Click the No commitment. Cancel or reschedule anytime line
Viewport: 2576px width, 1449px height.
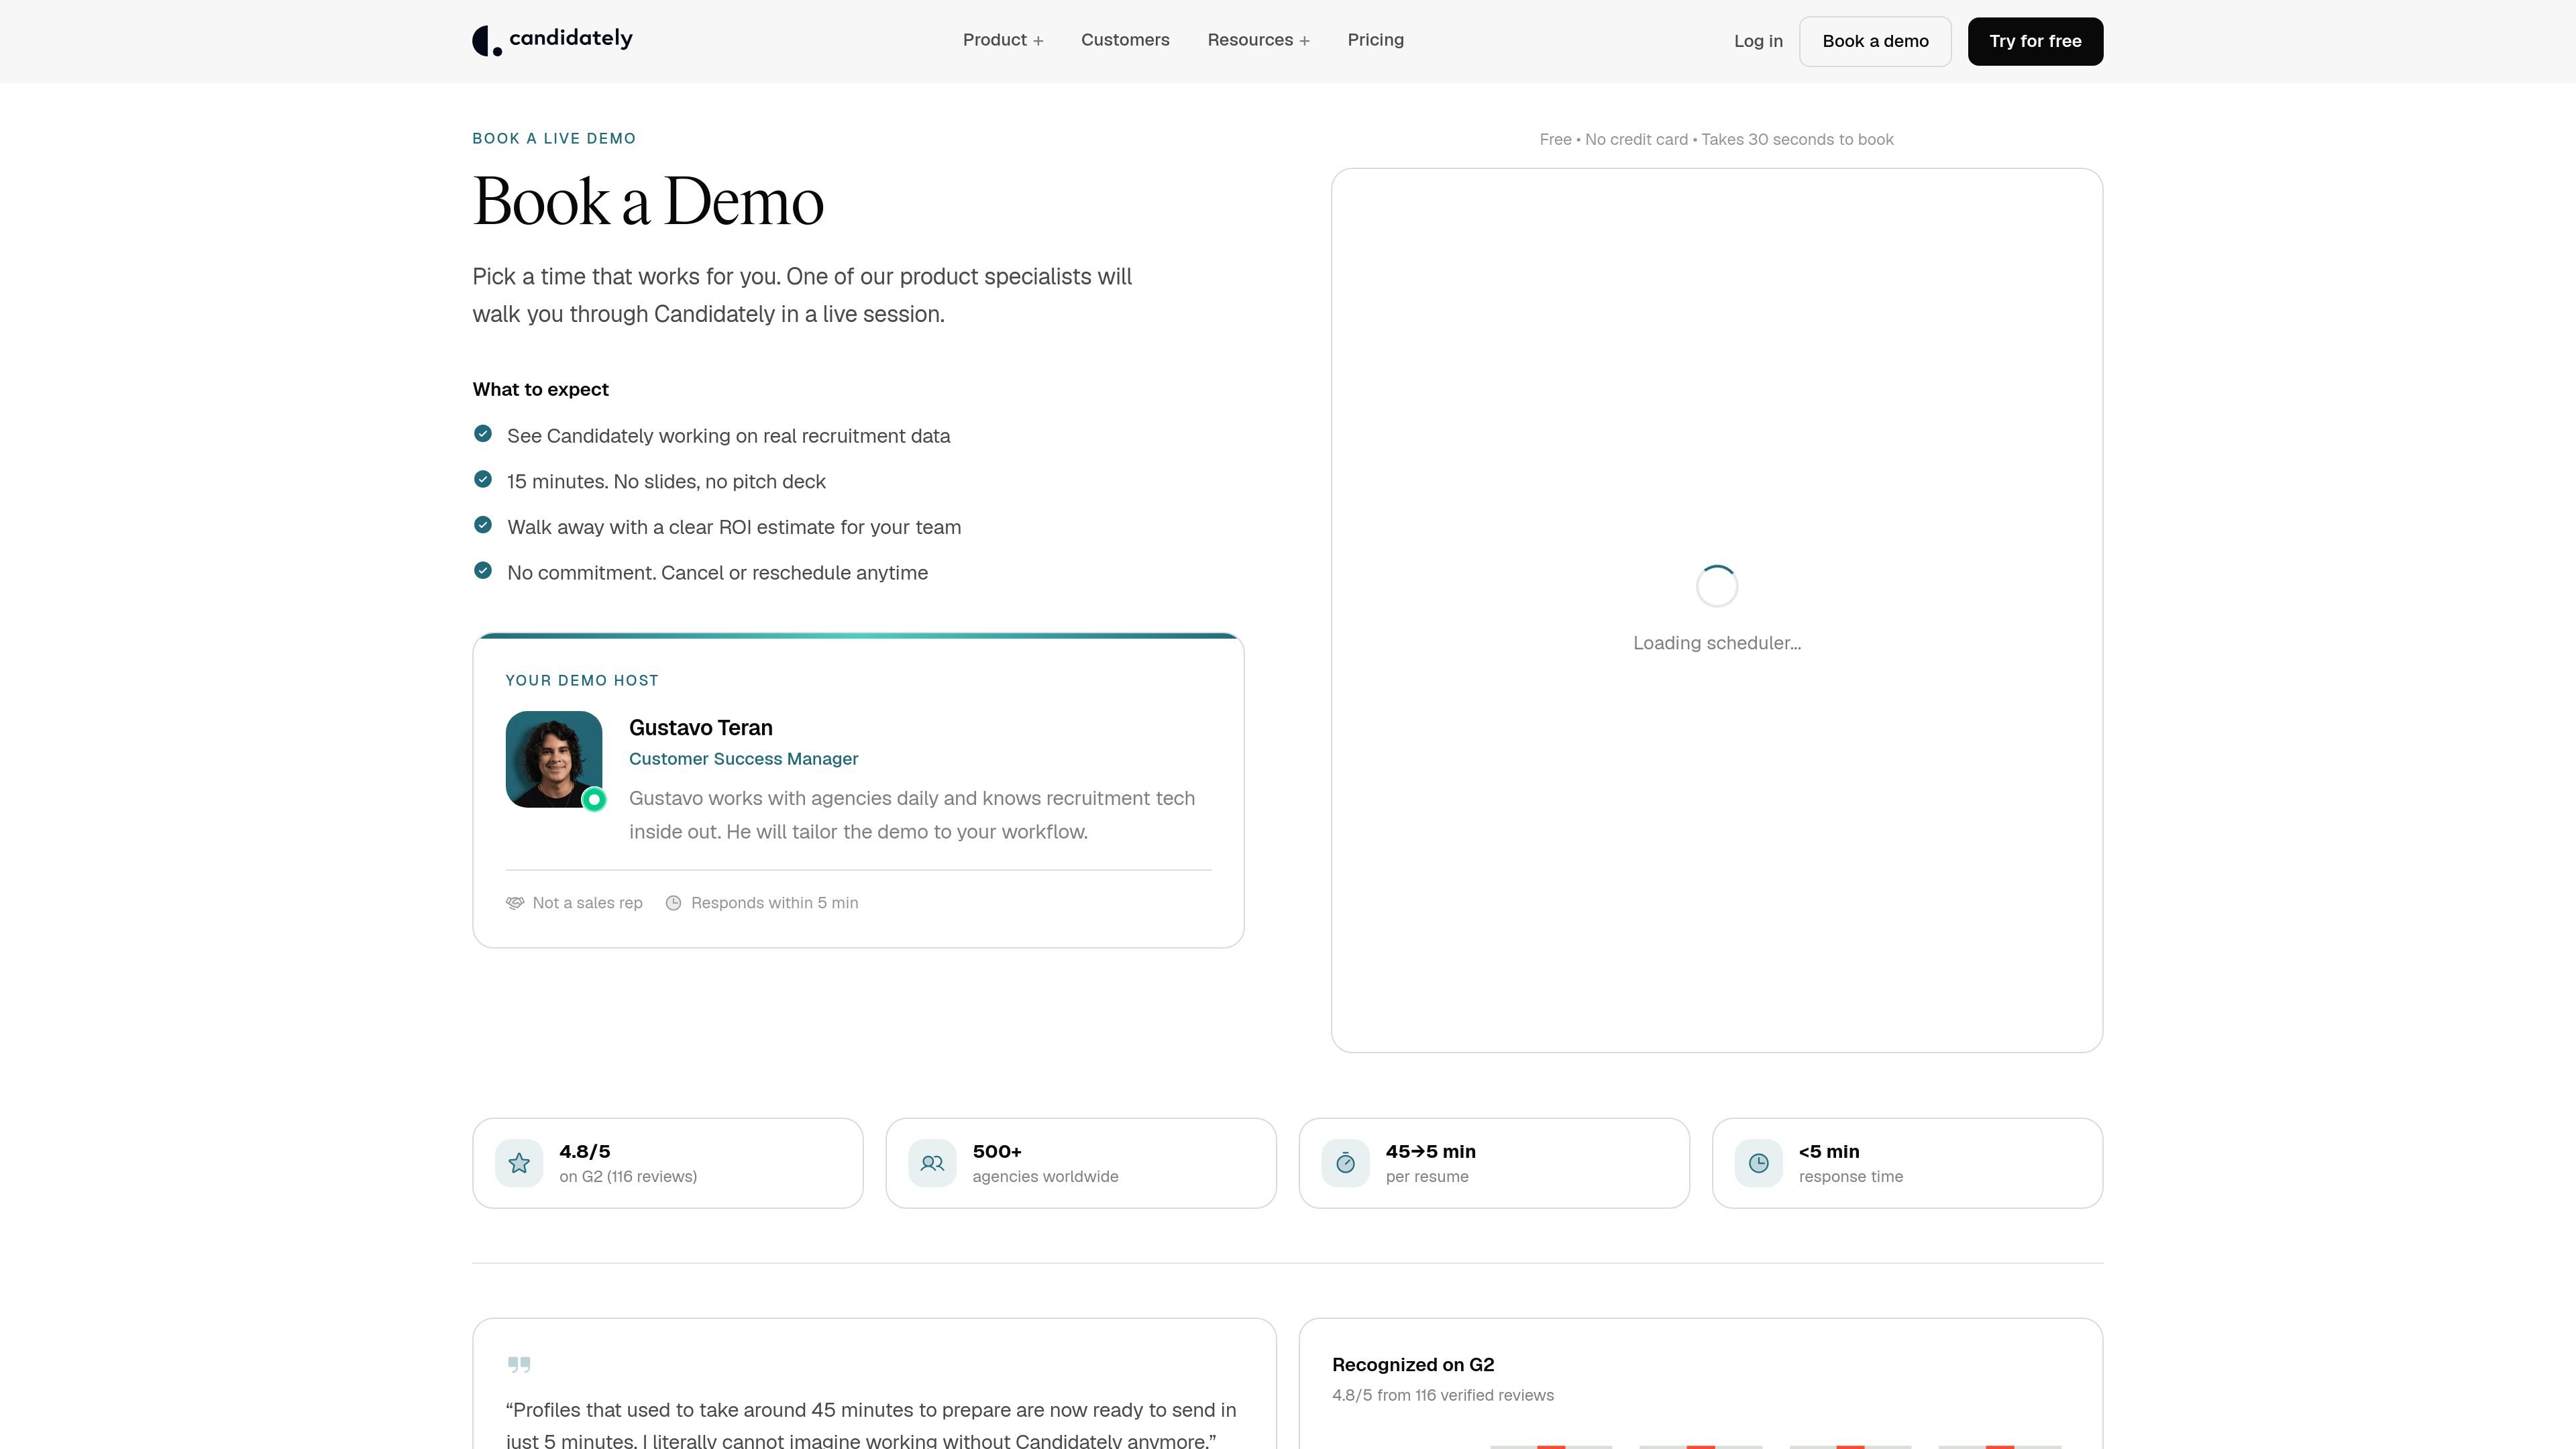click(717, 573)
